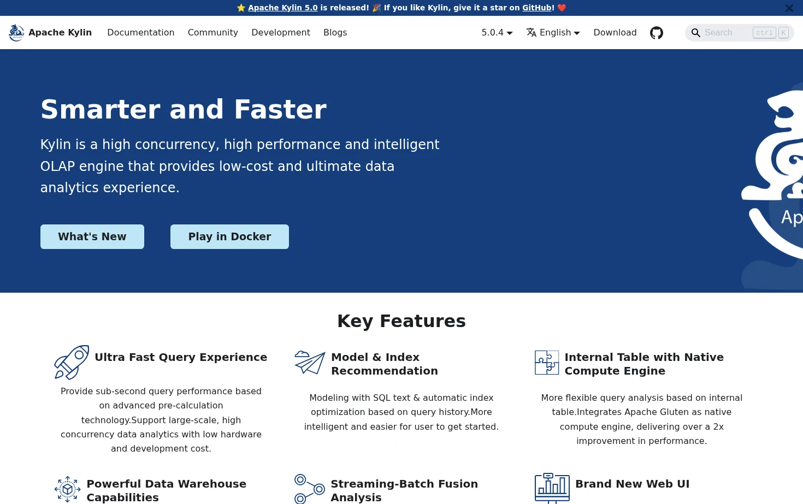Image resolution: width=803 pixels, height=504 pixels.
Task: Open the Development nav item
Action: point(281,33)
